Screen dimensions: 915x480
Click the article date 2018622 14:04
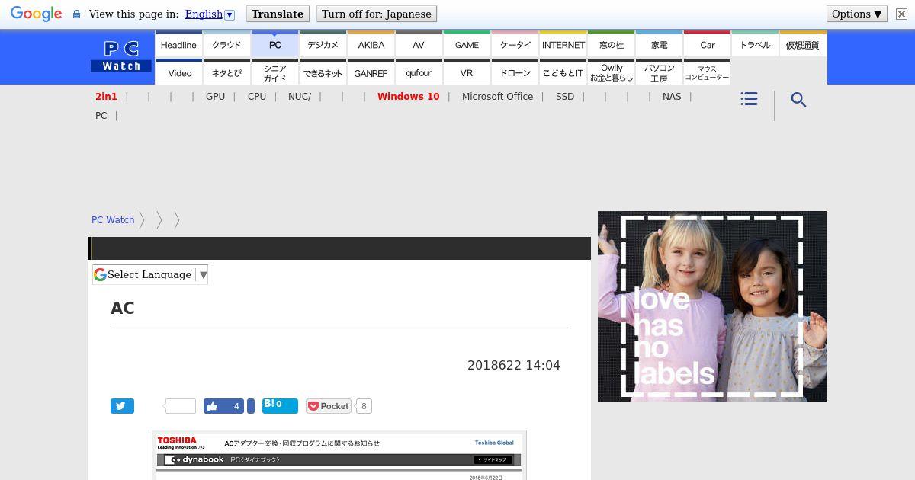(x=514, y=366)
